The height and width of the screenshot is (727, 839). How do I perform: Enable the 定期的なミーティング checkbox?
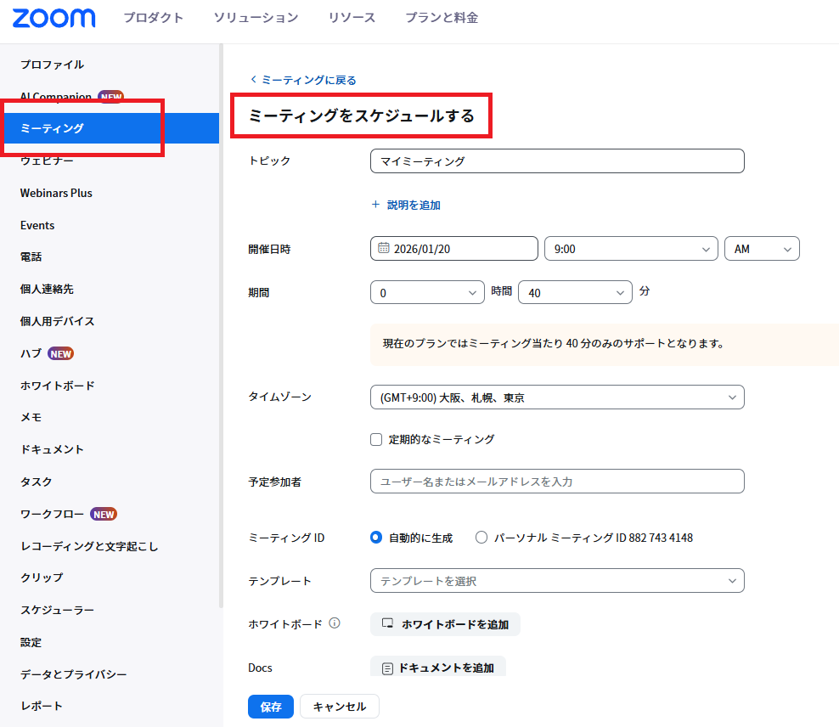click(x=376, y=439)
